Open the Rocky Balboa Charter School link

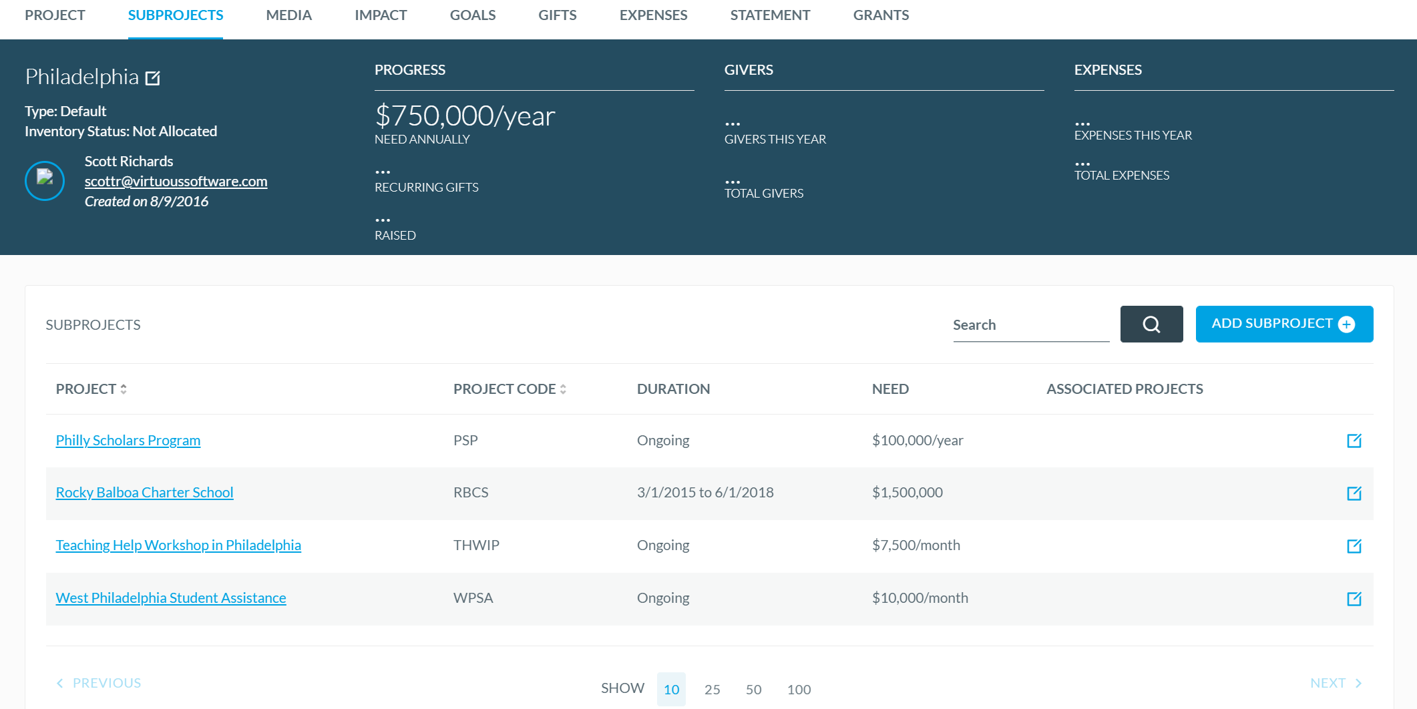coord(144,493)
